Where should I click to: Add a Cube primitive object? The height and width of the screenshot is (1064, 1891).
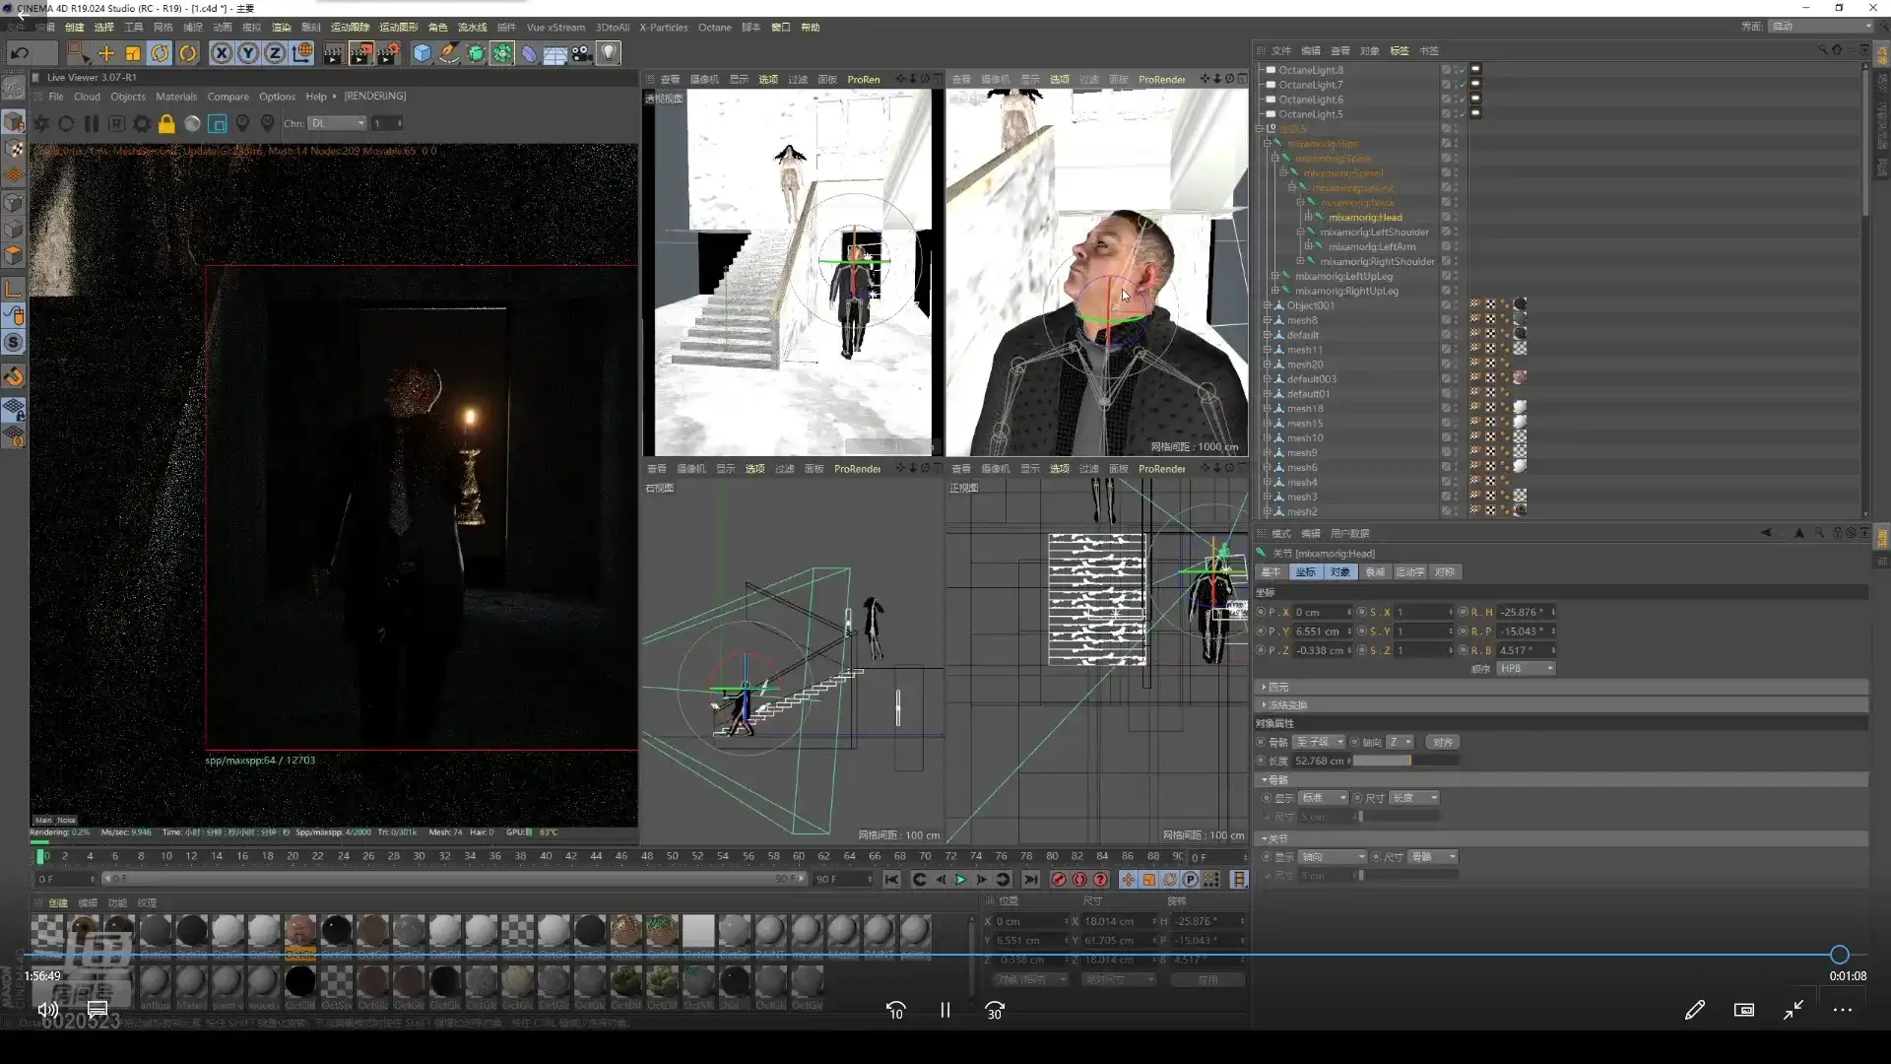tap(422, 53)
